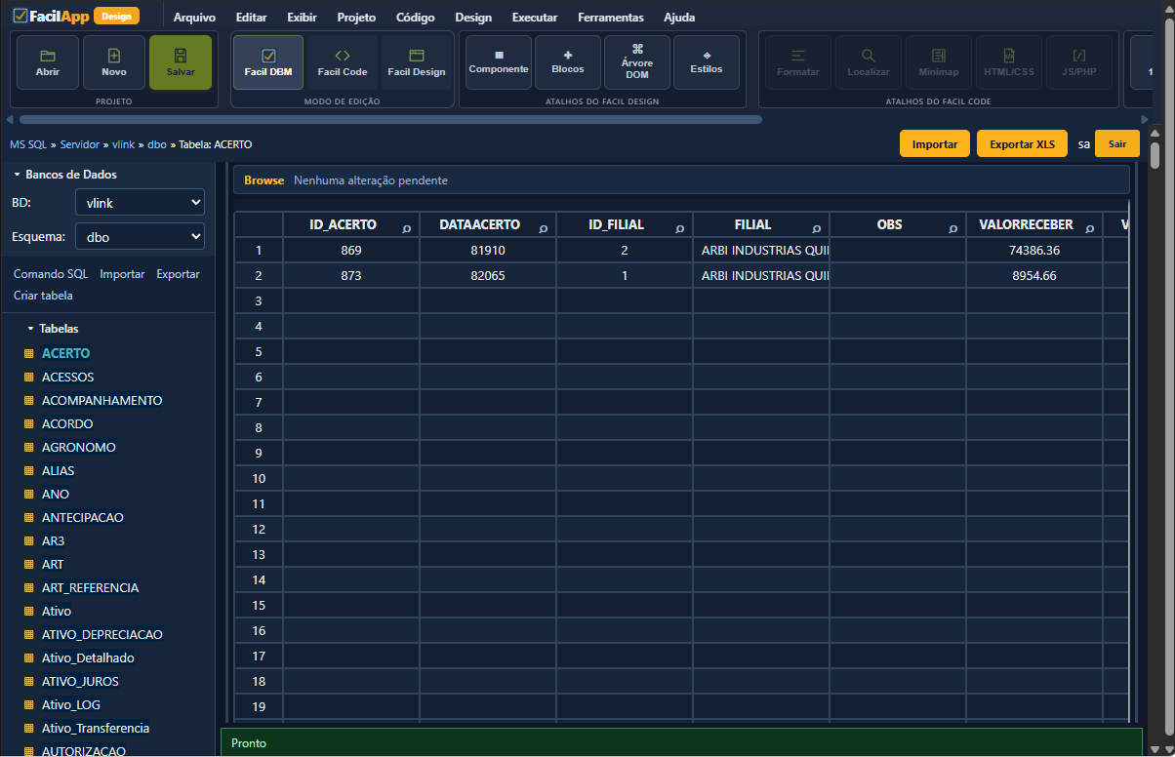This screenshot has height=757, width=1175.
Task: Open the ACOMPANHAMENTO table in the tree
Action: (102, 401)
